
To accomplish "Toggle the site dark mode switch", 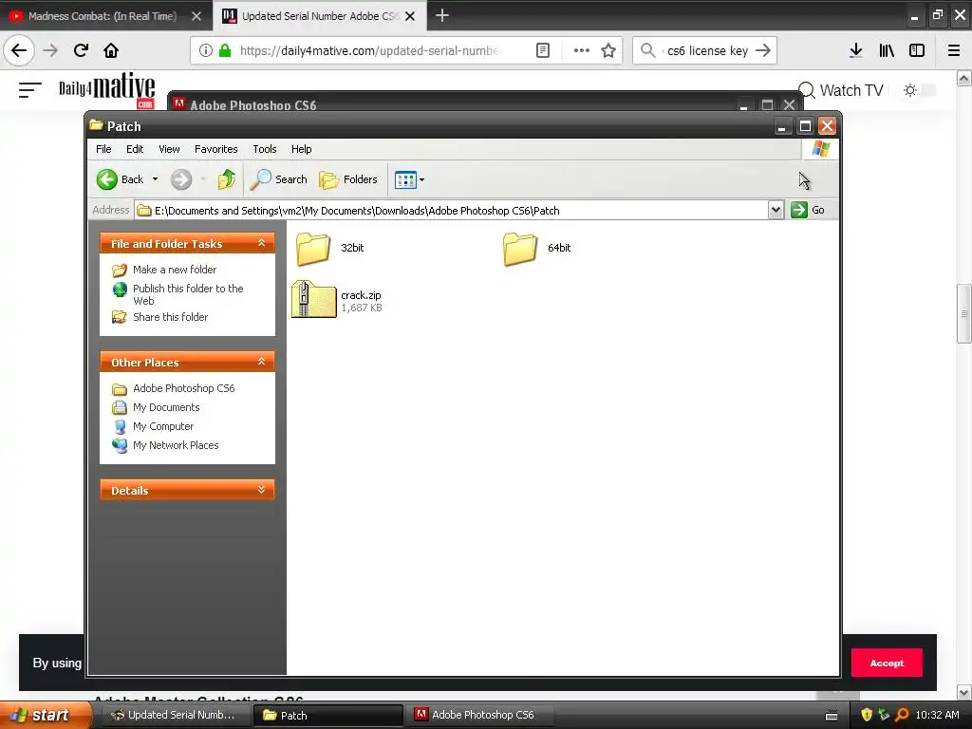I will [x=919, y=90].
